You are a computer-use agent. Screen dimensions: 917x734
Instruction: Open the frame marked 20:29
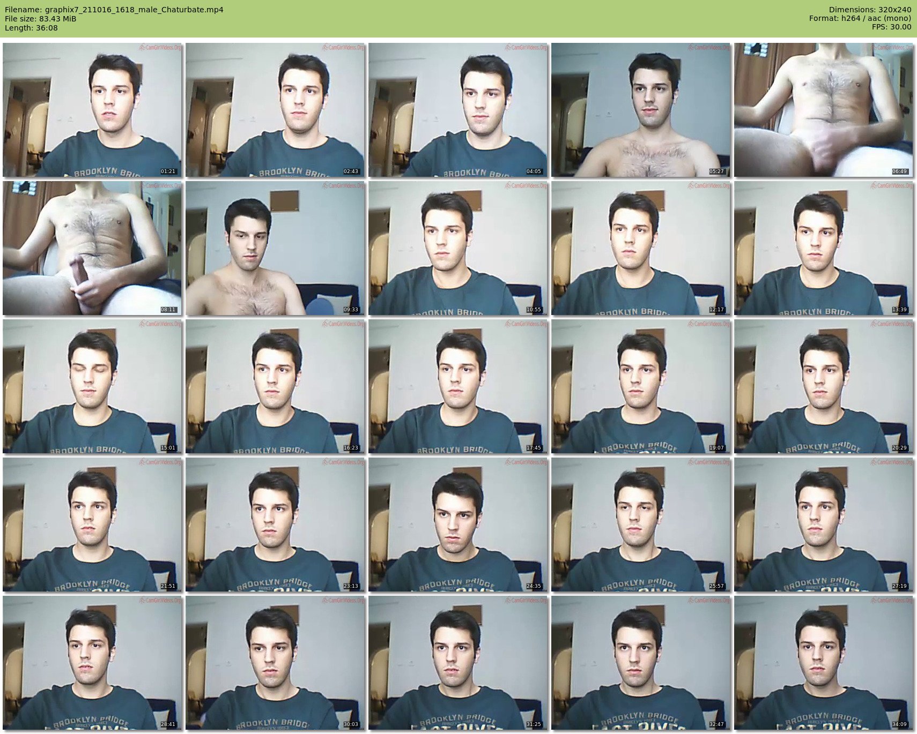pos(824,386)
